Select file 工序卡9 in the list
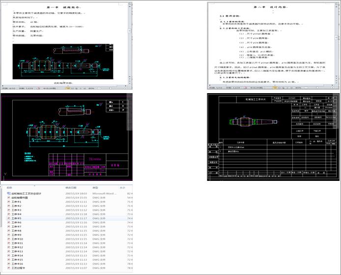The image size is (341, 275). tap(16, 235)
